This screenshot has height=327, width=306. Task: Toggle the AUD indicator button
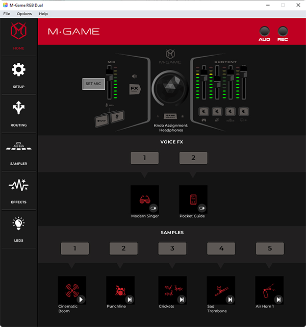[264, 31]
